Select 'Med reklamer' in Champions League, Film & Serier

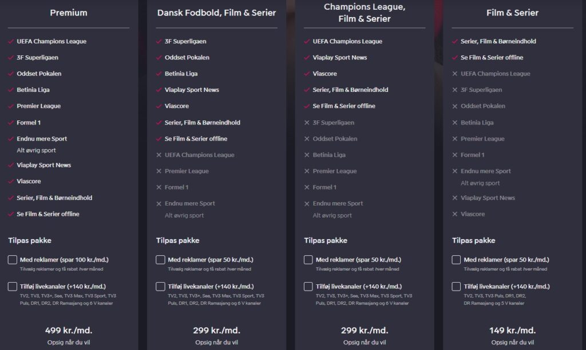308,260
